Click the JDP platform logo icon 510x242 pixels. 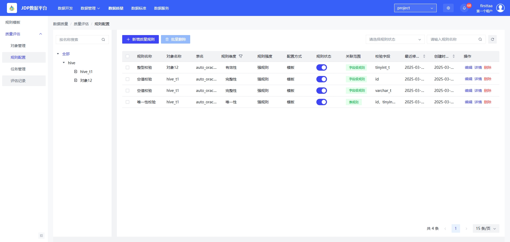(x=12, y=8)
